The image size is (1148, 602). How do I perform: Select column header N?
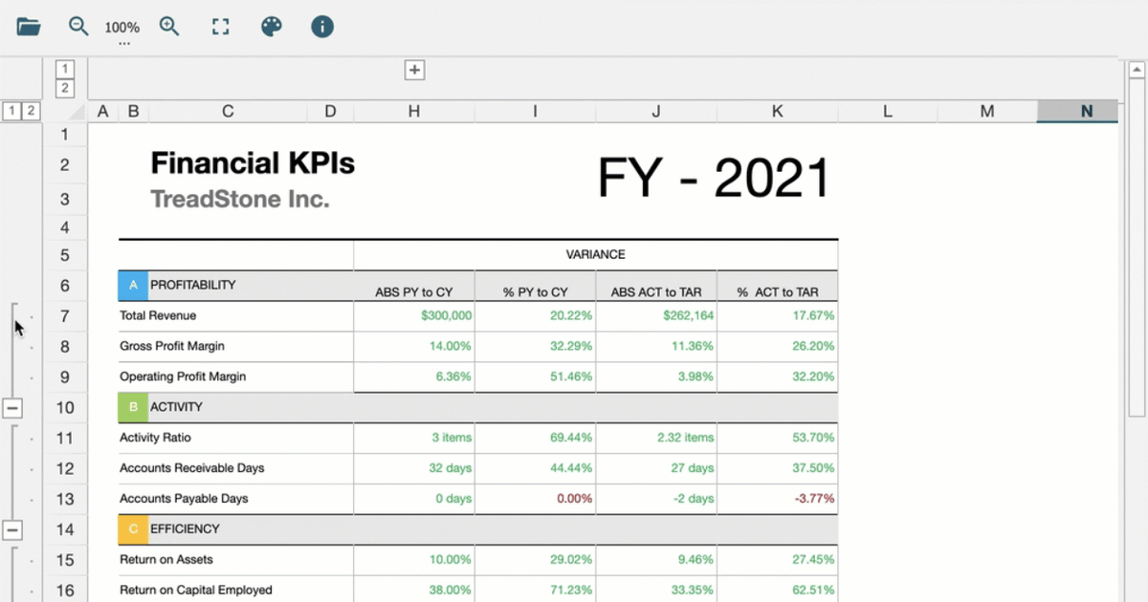pos(1077,111)
